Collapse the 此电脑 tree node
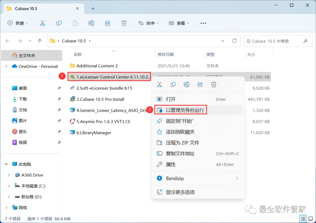Image resolution: width=316 pixels, height=223 pixels. tap(6, 164)
